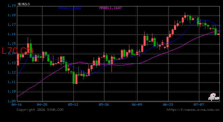
Task: Click the 05-12 date label
Action: point(73,105)
